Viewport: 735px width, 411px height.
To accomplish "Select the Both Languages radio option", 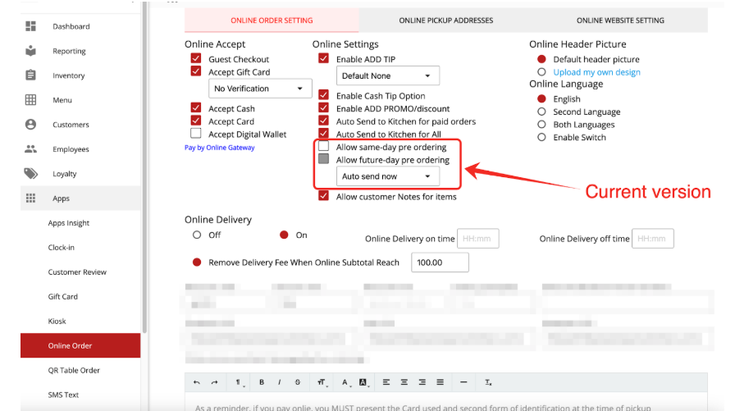I will 541,124.
